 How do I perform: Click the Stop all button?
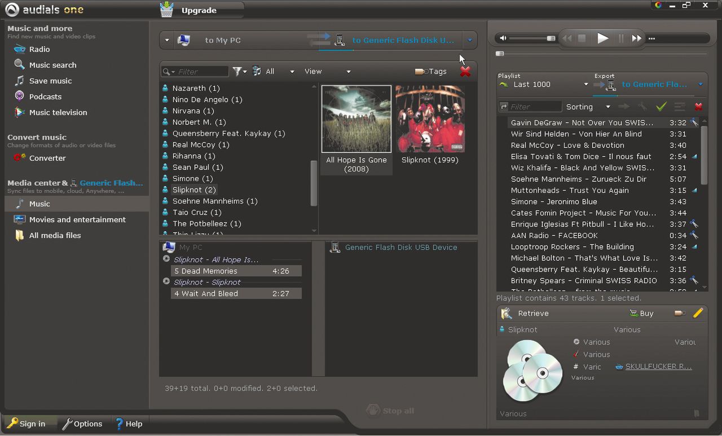pyautogui.click(x=390, y=411)
